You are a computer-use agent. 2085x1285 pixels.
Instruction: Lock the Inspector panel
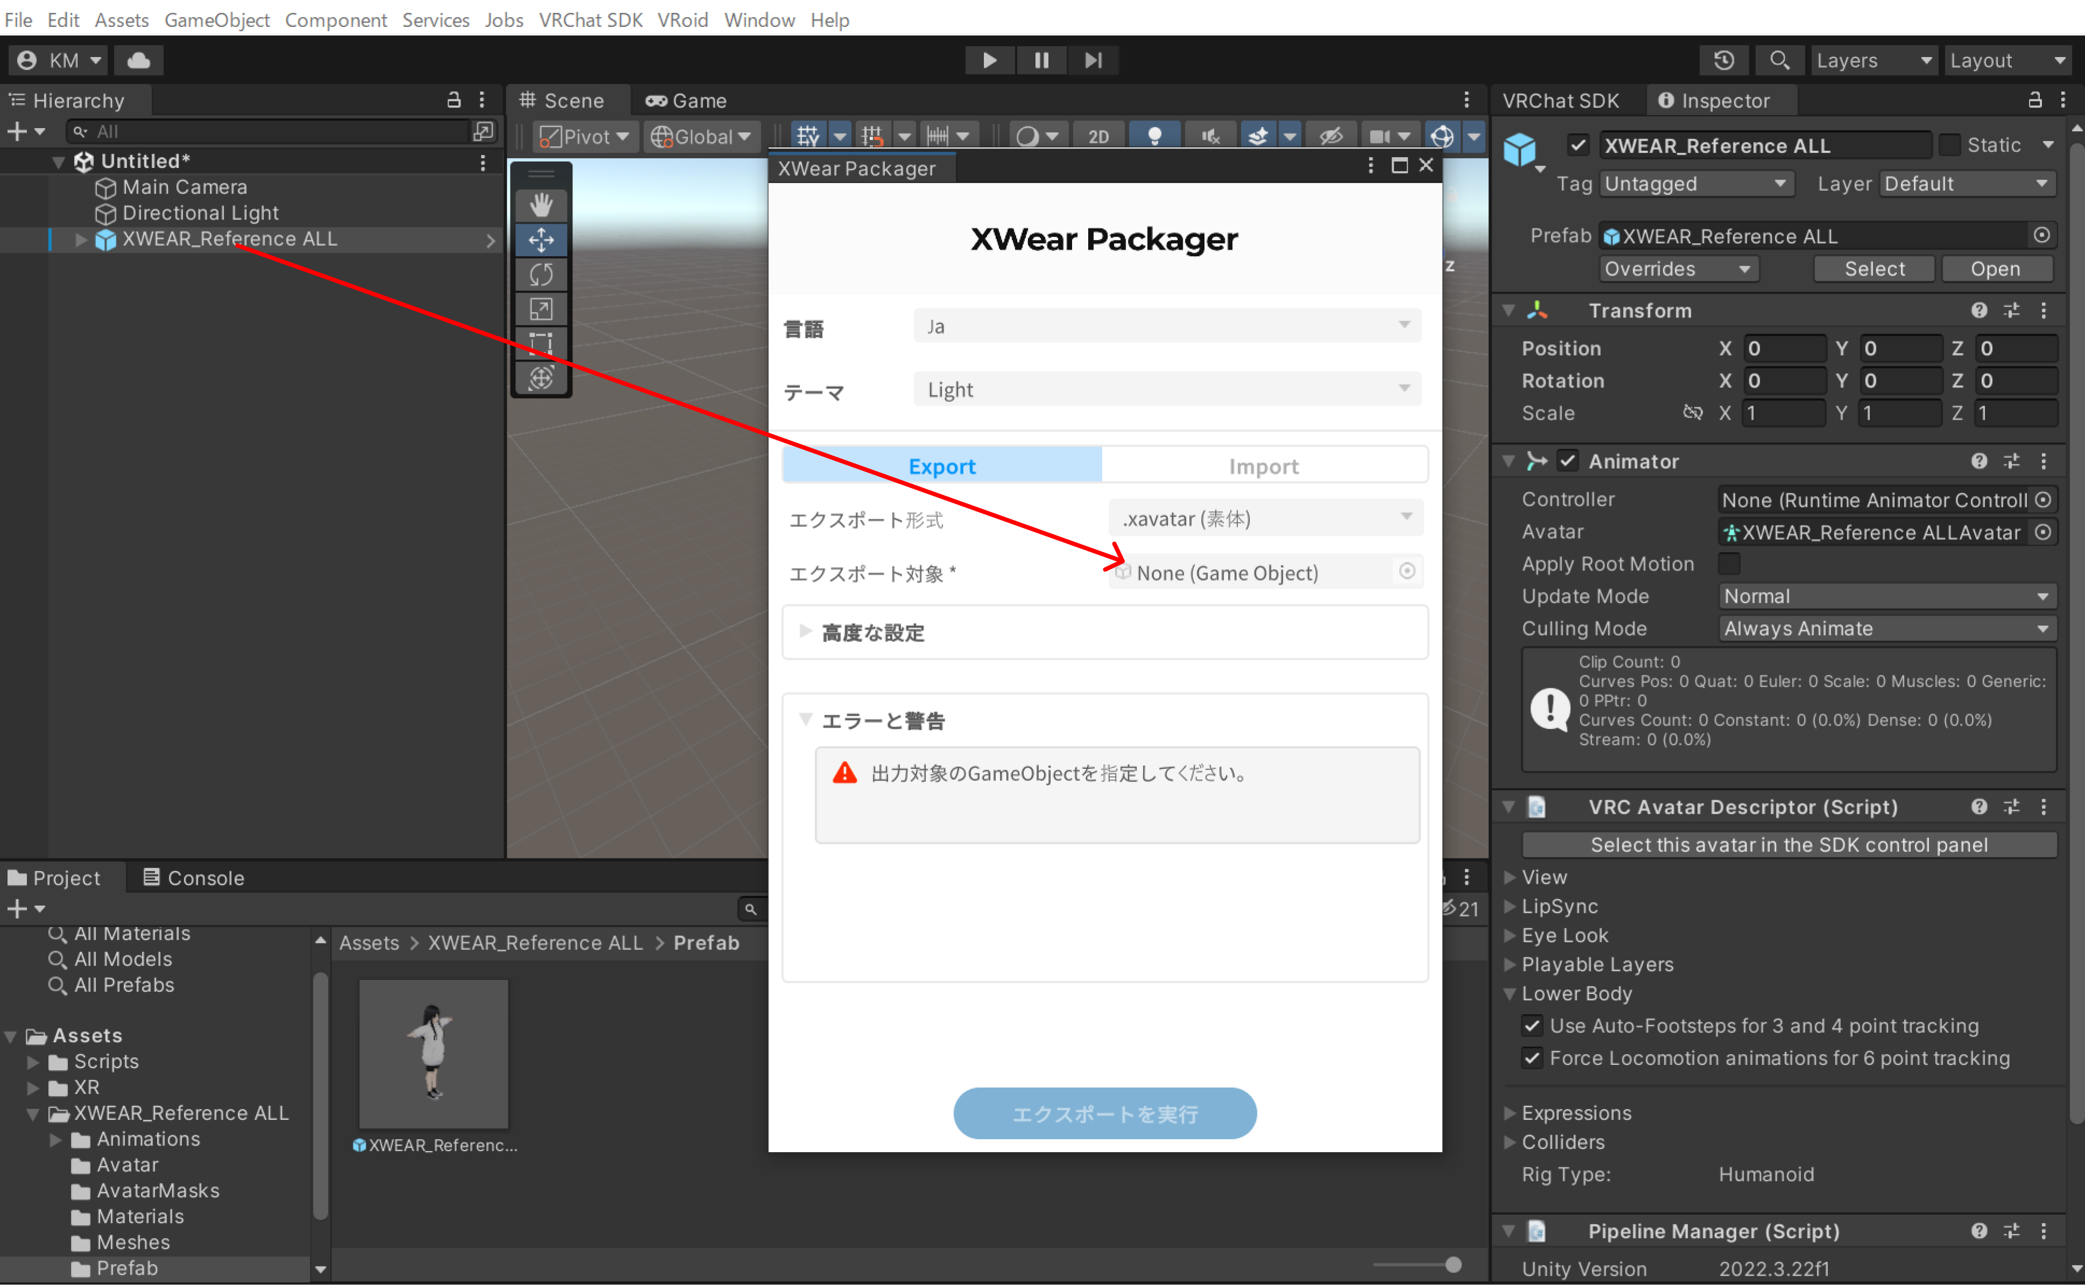click(x=2035, y=100)
